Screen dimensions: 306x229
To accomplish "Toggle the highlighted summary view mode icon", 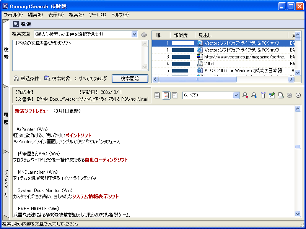I will tap(166, 95).
